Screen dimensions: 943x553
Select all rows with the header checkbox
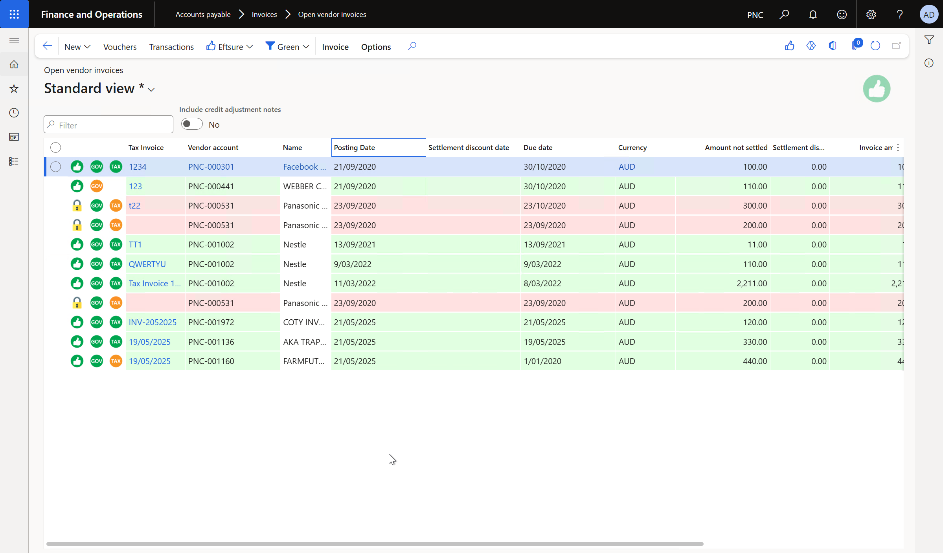55,147
